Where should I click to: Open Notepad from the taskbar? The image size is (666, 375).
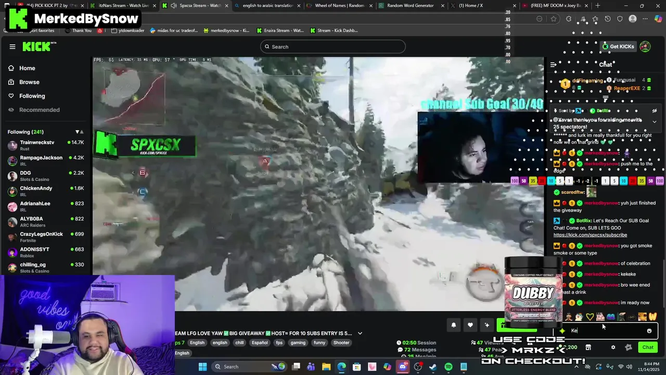[x=464, y=367]
